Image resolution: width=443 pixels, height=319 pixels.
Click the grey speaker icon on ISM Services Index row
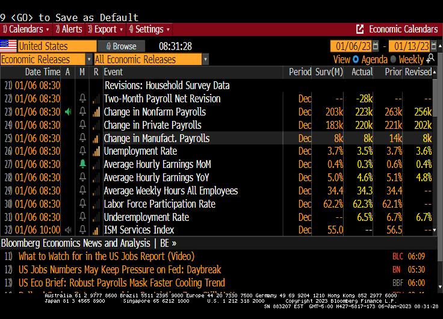67,230
